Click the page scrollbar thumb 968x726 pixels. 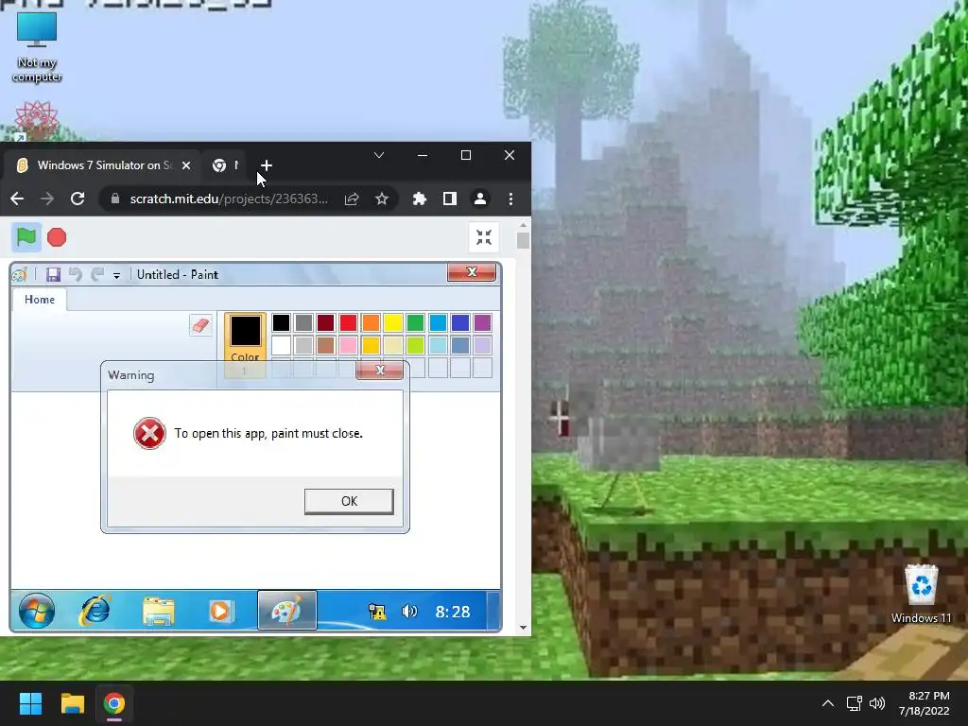click(x=523, y=240)
